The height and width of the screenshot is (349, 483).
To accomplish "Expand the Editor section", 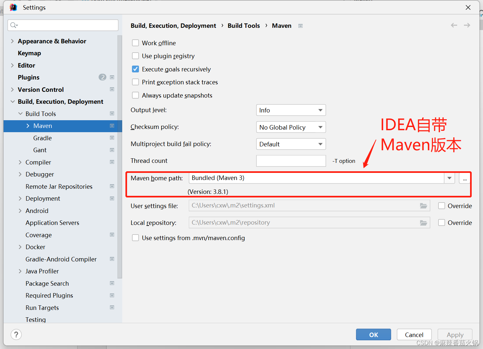I will click(x=12, y=65).
